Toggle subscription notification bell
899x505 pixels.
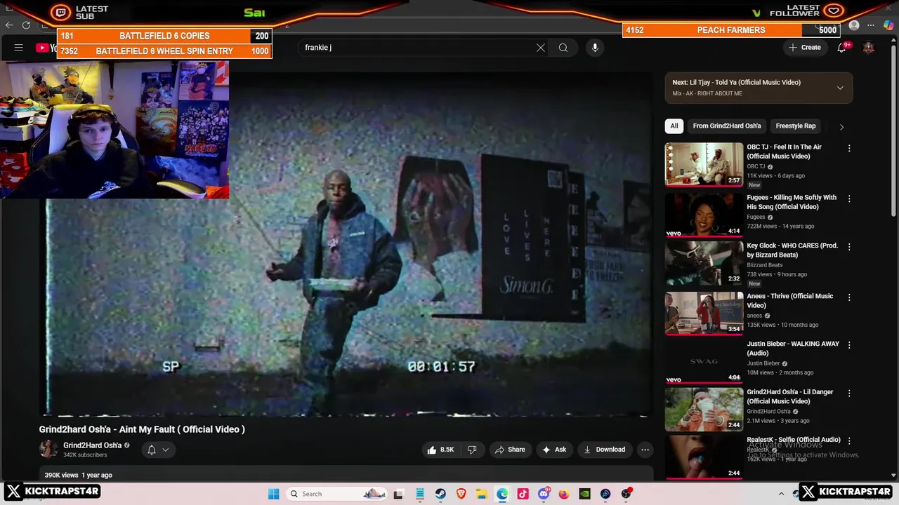[x=151, y=450]
